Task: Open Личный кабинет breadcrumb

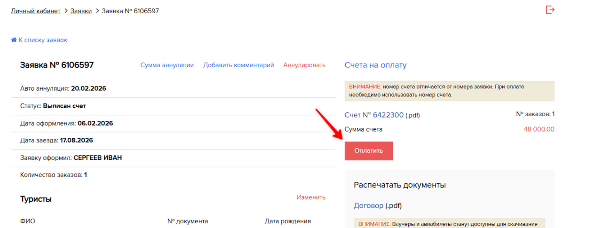Action: [x=36, y=11]
